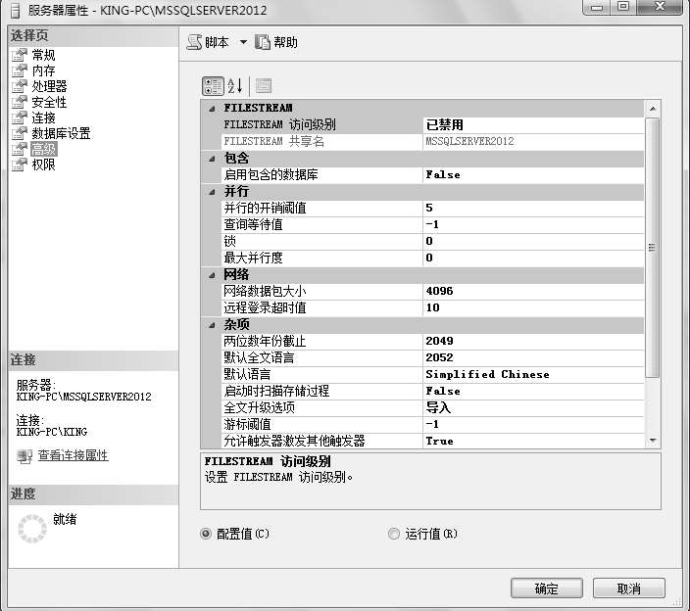Screen dimensions: 690x611
Task: Select the 运行值(R) radio button
Action: point(394,534)
